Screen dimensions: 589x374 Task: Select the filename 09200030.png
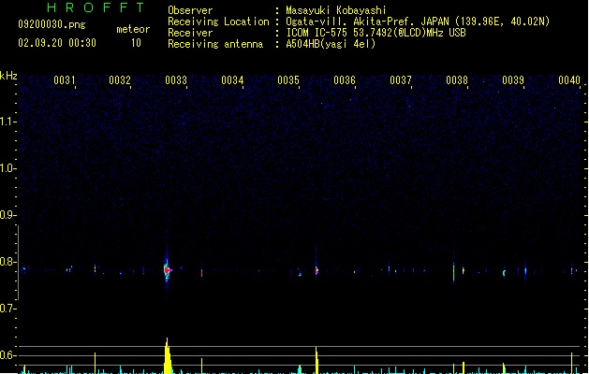(52, 24)
